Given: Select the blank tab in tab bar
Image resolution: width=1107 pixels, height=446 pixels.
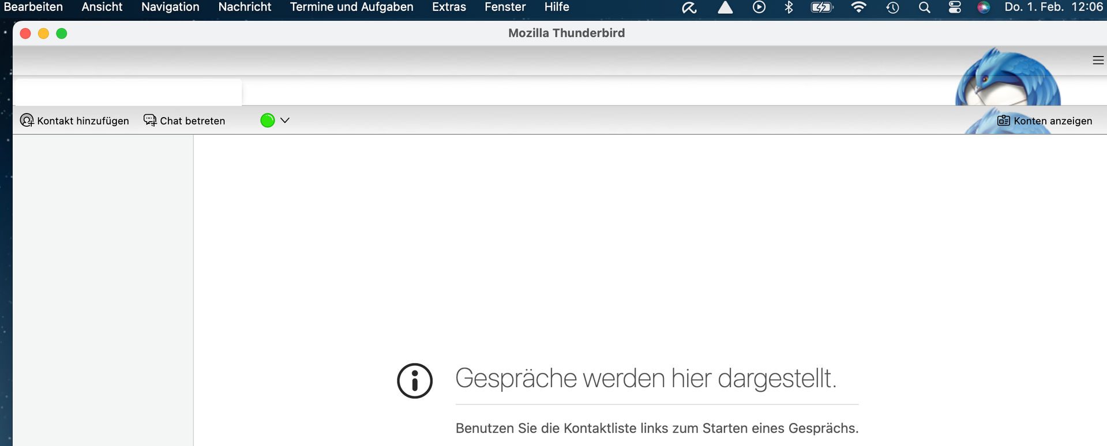Looking at the screenshot, I should click(x=127, y=92).
